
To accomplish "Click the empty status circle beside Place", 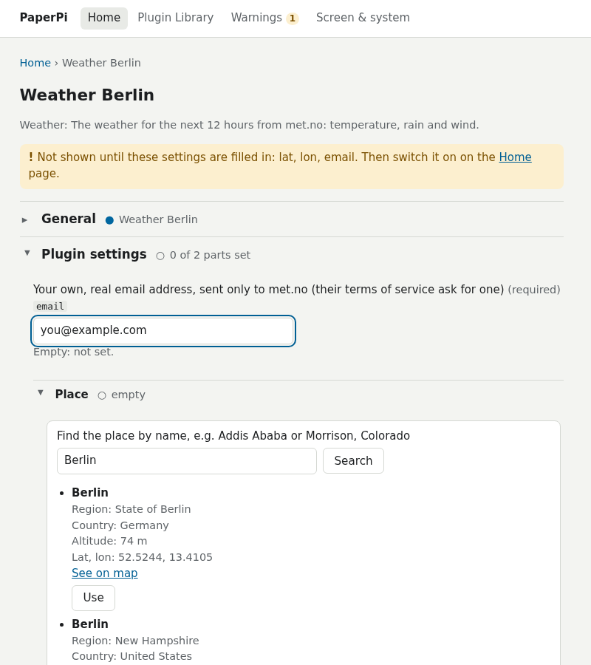I will (102, 396).
